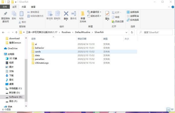
Task: Click Invert selection in ribbon
Action: pos(133,20)
